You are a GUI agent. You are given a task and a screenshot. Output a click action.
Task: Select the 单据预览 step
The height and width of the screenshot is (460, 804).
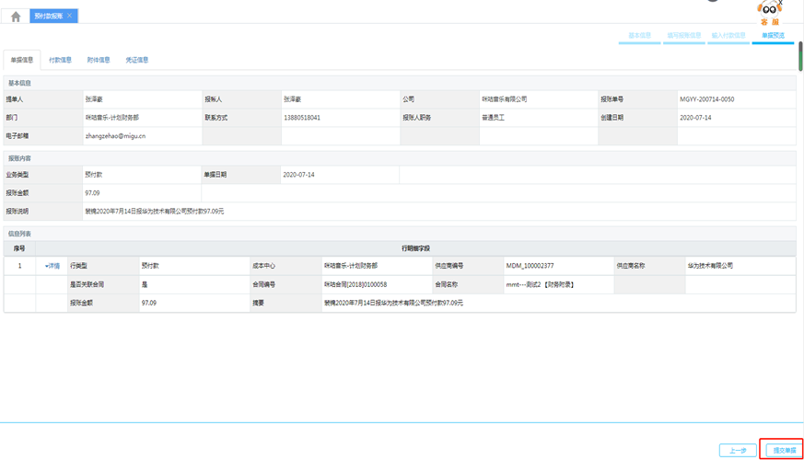pyautogui.click(x=773, y=36)
